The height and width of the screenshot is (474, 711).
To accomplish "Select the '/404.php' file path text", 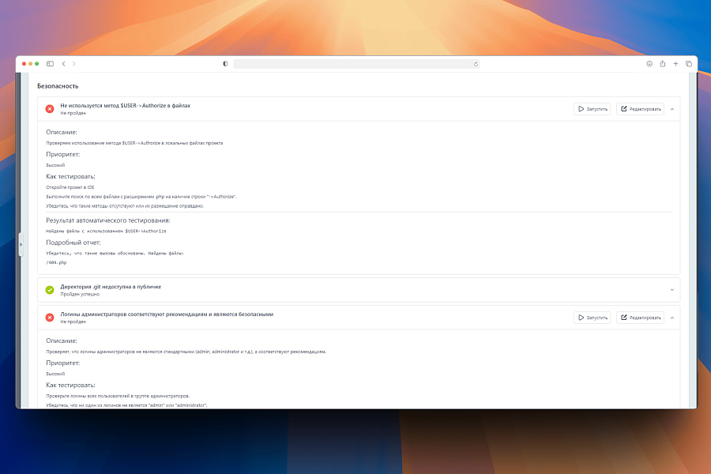I will [x=56, y=262].
